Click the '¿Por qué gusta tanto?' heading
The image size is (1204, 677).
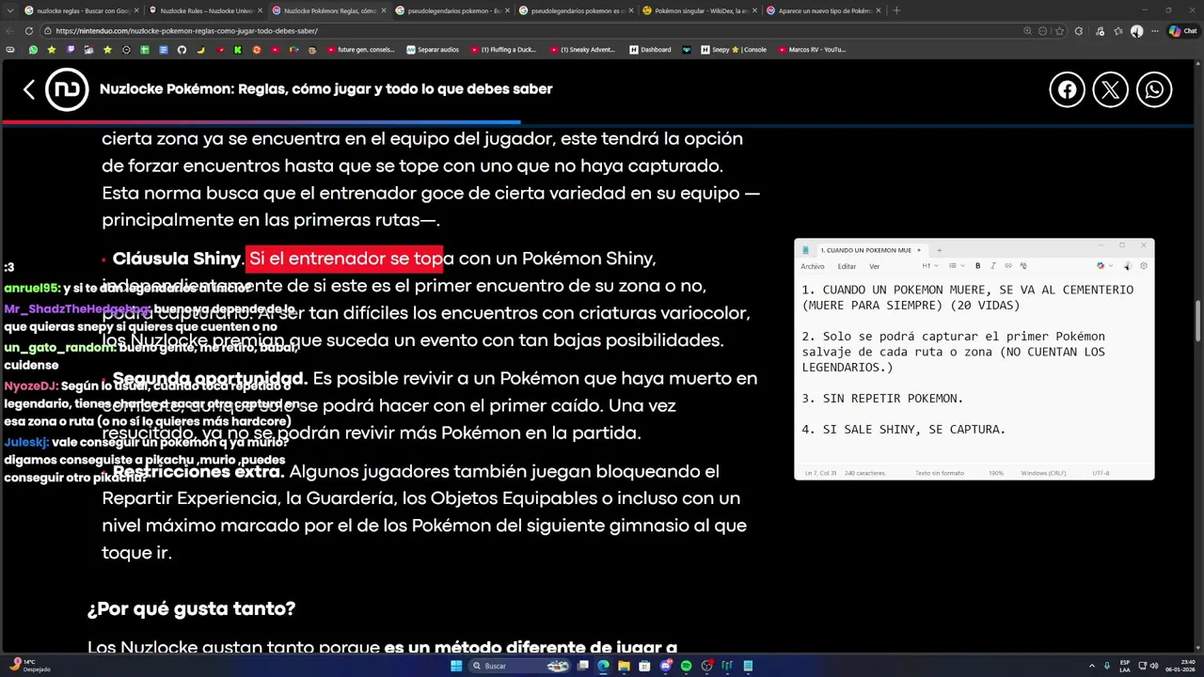(191, 608)
